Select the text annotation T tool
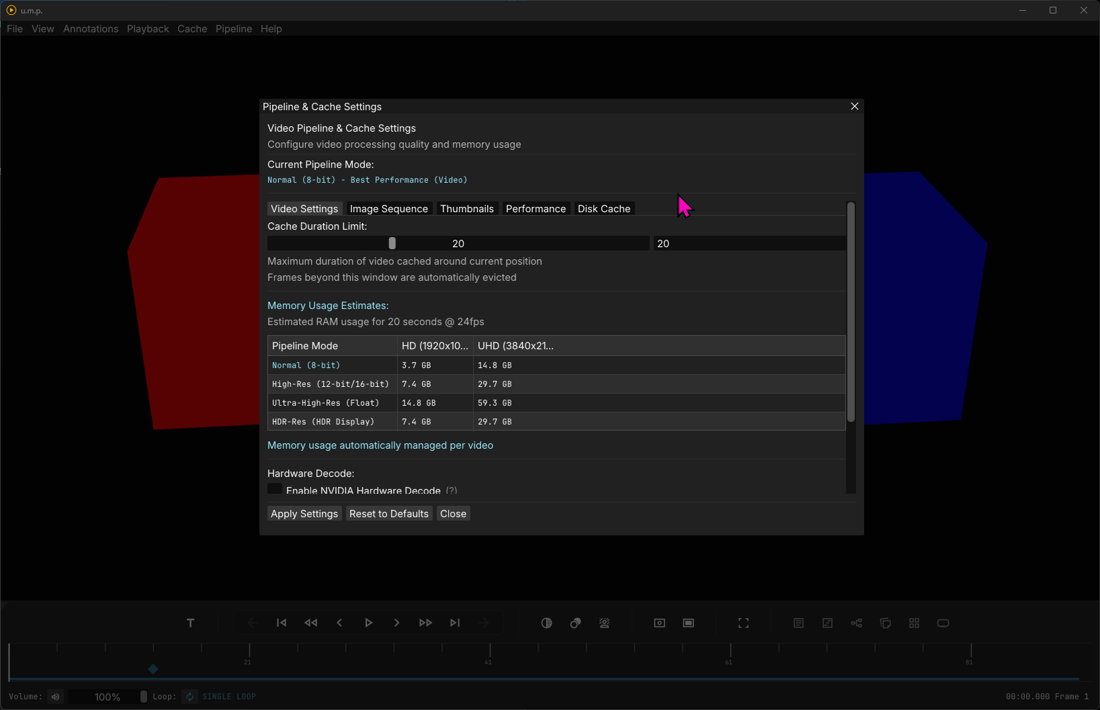The height and width of the screenshot is (710, 1100). [x=190, y=623]
